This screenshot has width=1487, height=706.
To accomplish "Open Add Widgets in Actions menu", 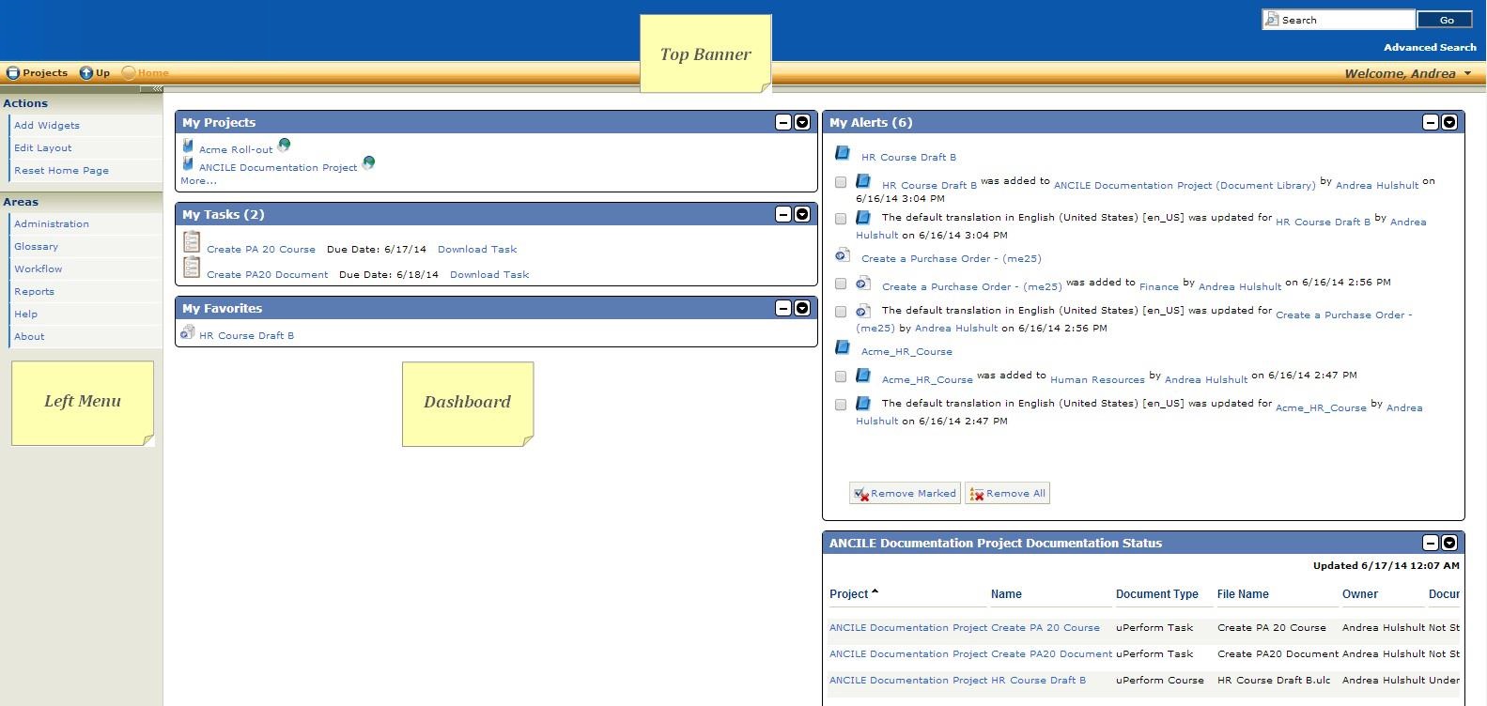I will point(47,125).
